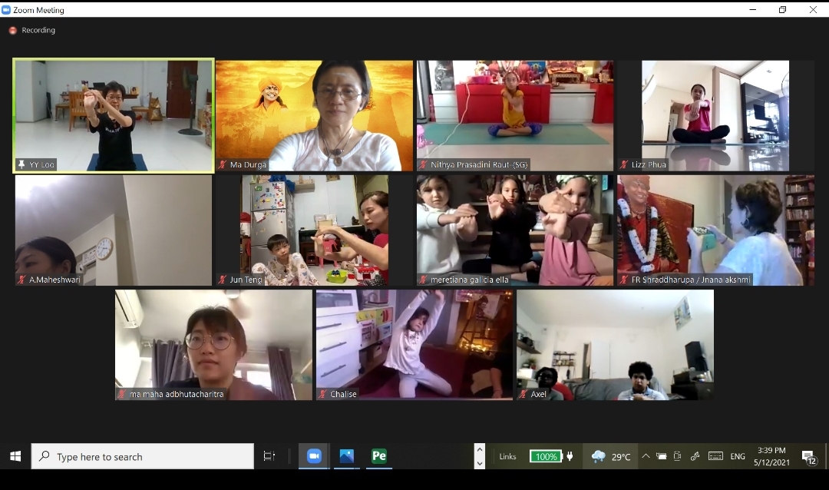Show hidden system tray icons
Image resolution: width=829 pixels, height=490 pixels.
point(645,456)
